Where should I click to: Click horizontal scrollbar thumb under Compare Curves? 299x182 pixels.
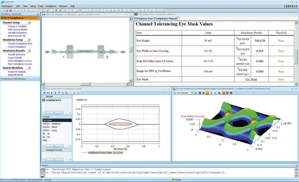(54, 160)
